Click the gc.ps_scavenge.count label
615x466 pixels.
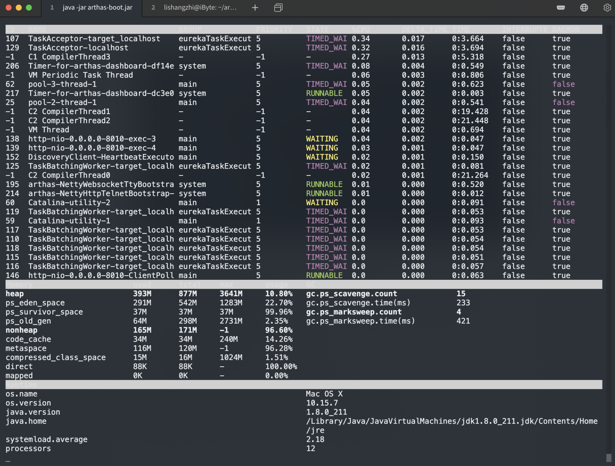click(352, 294)
